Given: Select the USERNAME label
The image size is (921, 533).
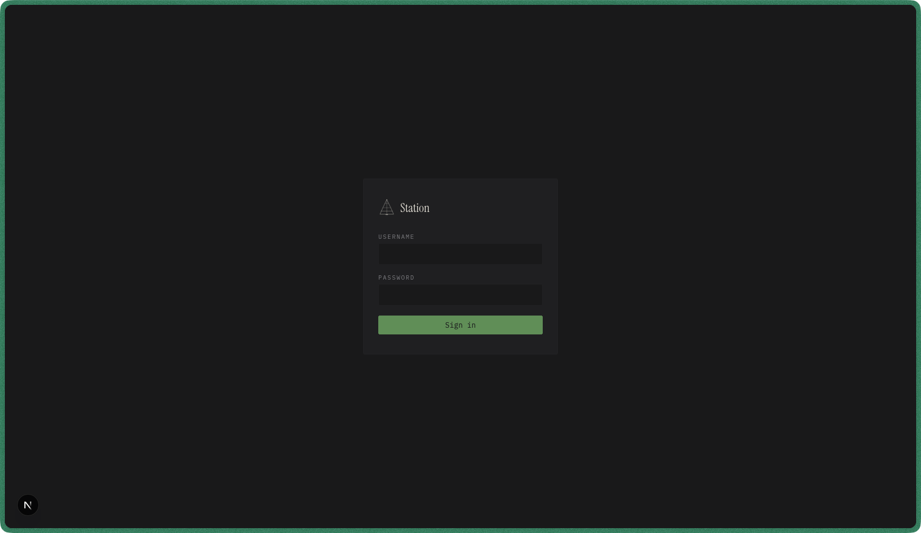Looking at the screenshot, I should click(396, 237).
